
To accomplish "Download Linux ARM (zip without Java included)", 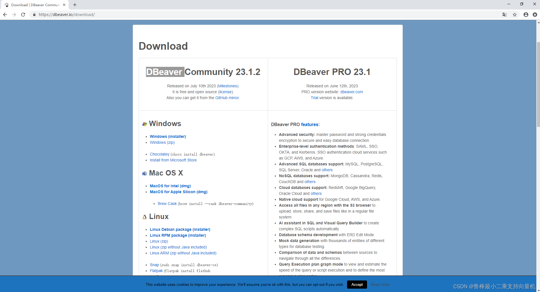I will (183, 253).
